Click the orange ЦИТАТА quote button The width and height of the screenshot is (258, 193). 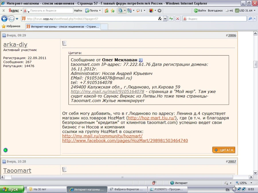click(224, 150)
